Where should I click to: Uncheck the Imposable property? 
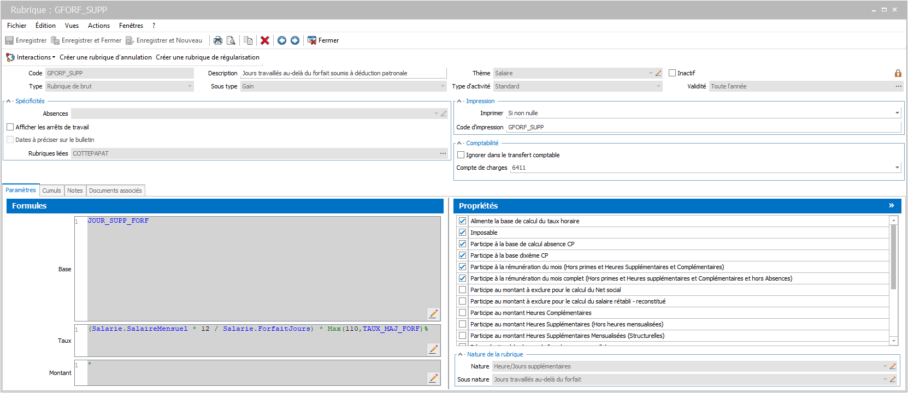pyautogui.click(x=463, y=233)
